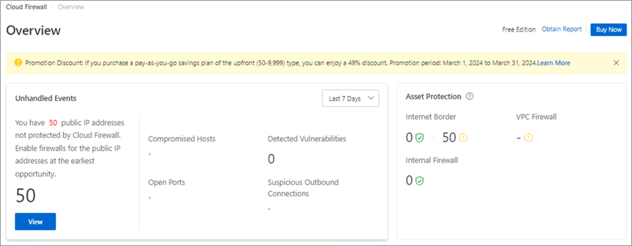The width and height of the screenshot is (632, 246).
Task: Click the large 50 above View button
Action: coord(26,195)
